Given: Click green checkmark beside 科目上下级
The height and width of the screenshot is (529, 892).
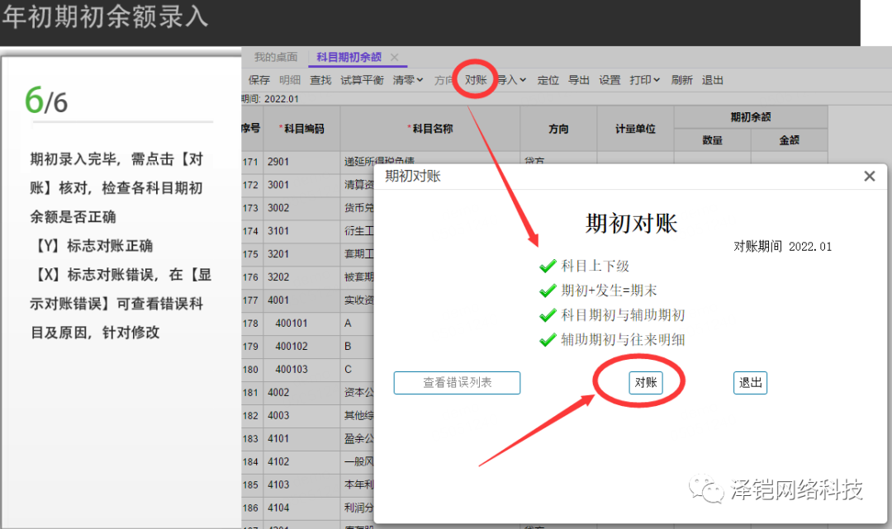Looking at the screenshot, I should pyautogui.click(x=547, y=266).
